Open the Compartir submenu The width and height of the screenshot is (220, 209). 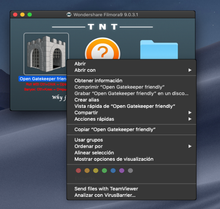click(x=131, y=113)
